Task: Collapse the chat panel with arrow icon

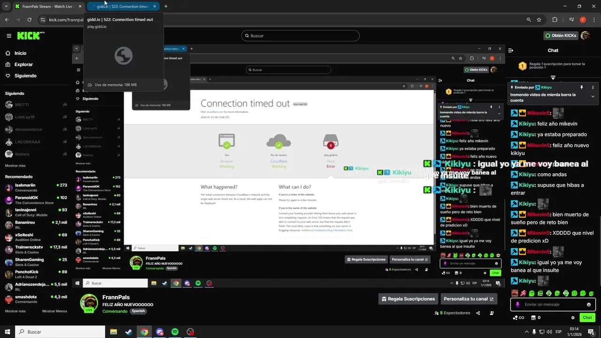Action: [x=511, y=50]
